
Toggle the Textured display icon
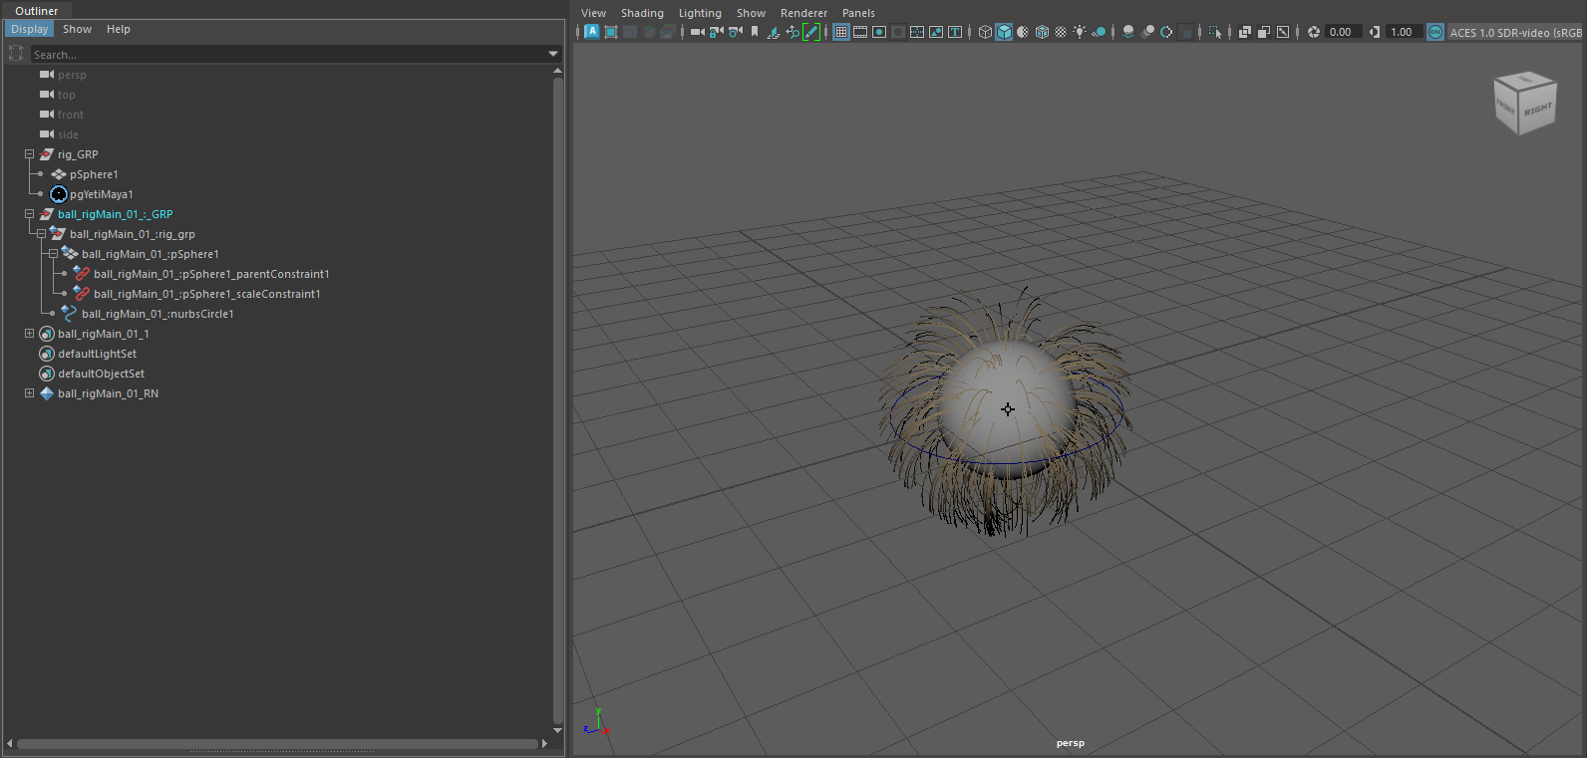(1061, 32)
